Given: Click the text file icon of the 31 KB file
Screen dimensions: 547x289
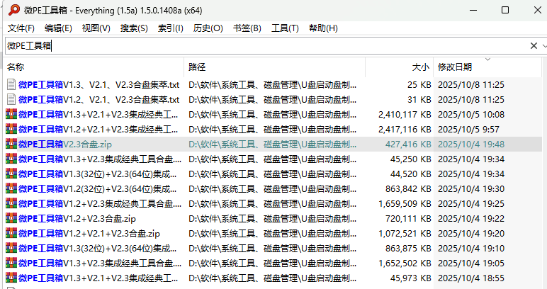Looking at the screenshot, I should (11, 99).
